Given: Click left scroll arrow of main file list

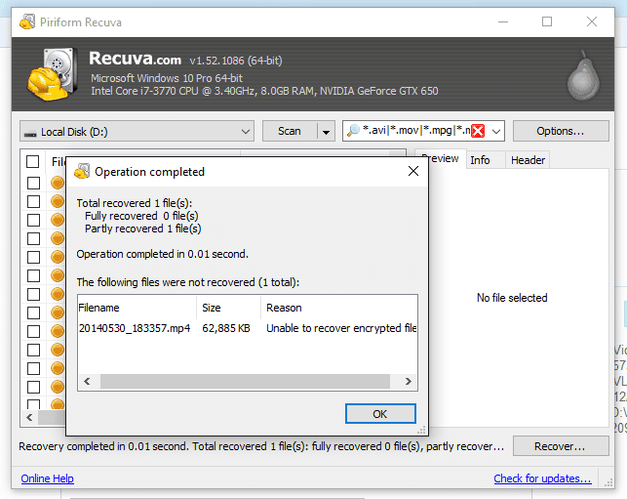Looking at the screenshot, I should click(x=29, y=417).
